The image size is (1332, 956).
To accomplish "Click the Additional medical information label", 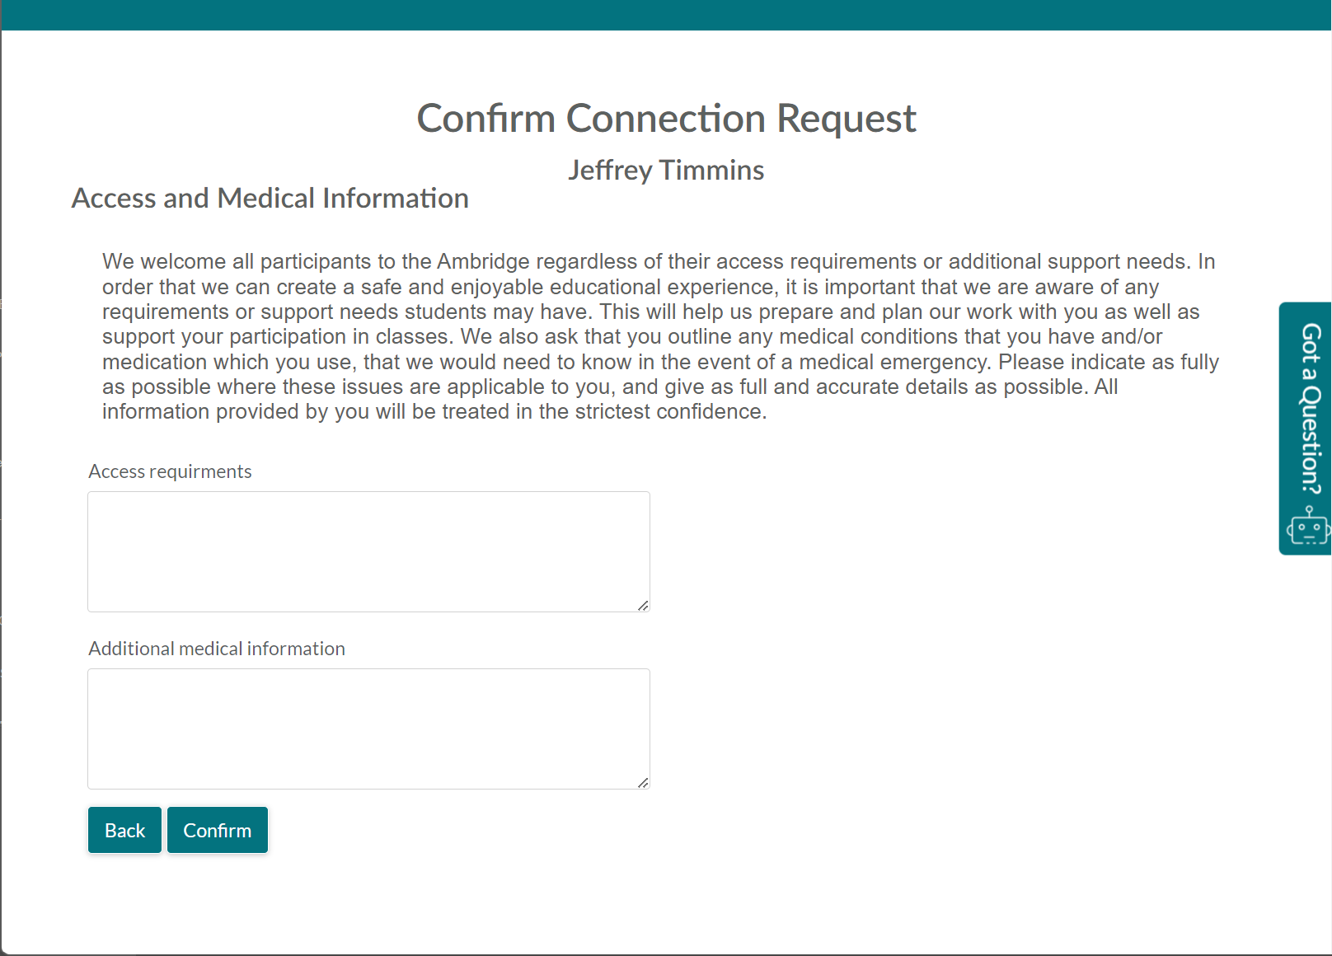I will (x=217, y=649).
